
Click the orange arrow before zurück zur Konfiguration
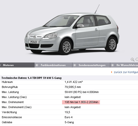click(x=112, y=72)
